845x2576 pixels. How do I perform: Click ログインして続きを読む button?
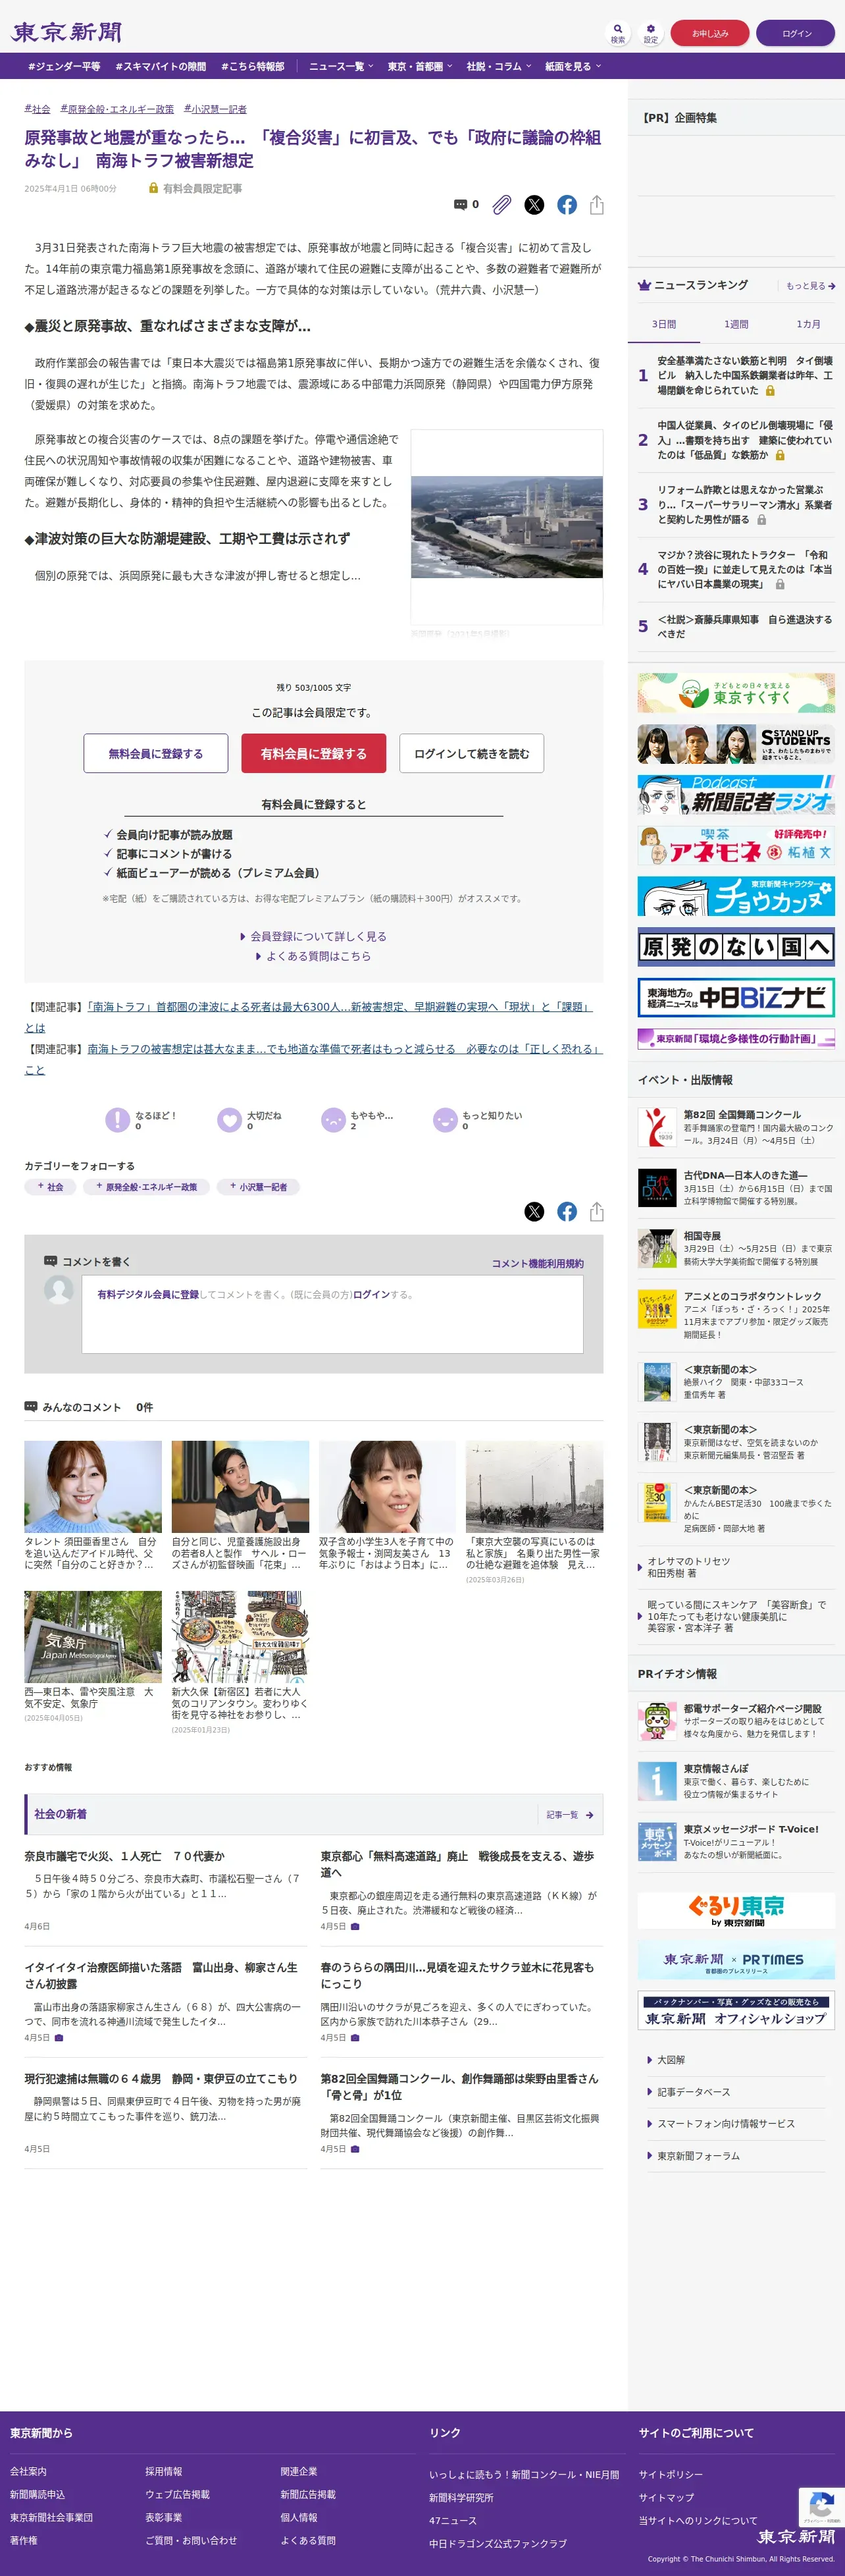(x=471, y=753)
